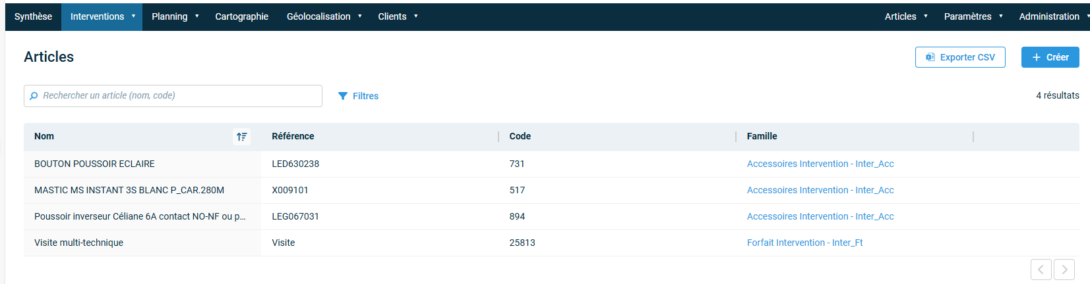Select Poussoir inverseur Céliane article

140,216
